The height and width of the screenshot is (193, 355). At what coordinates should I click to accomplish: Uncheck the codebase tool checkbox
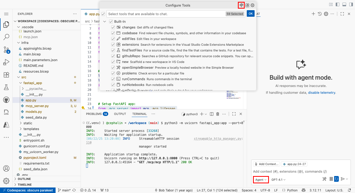pos(113,33)
